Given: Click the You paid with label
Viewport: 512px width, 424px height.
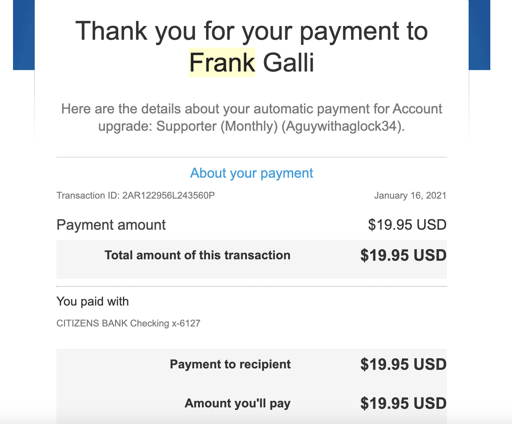Looking at the screenshot, I should (x=93, y=302).
